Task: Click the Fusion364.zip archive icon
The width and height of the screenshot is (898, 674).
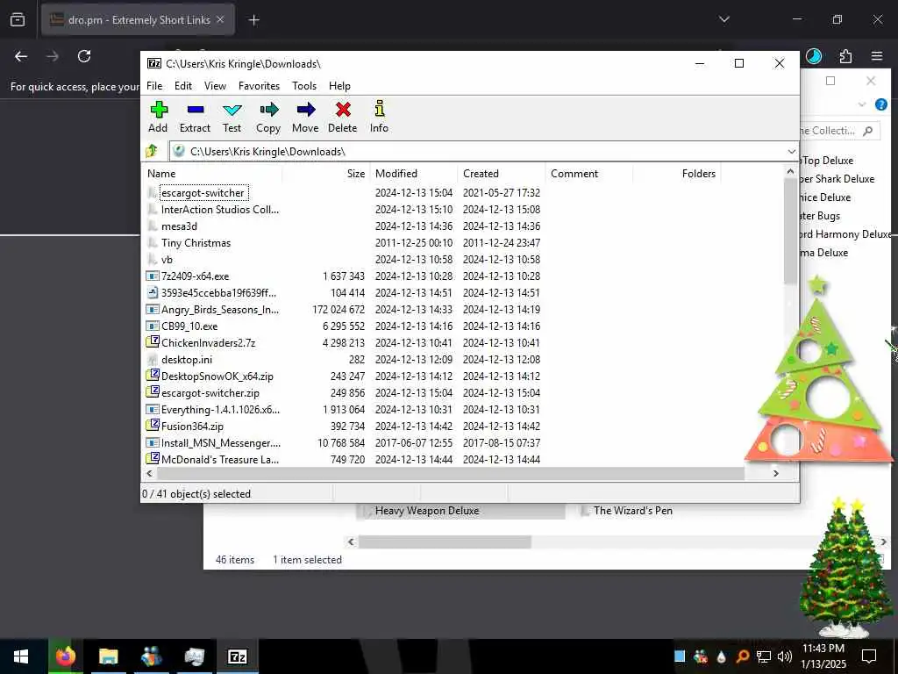Action: pos(152,426)
